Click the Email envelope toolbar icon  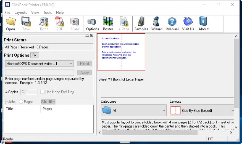click(75, 22)
